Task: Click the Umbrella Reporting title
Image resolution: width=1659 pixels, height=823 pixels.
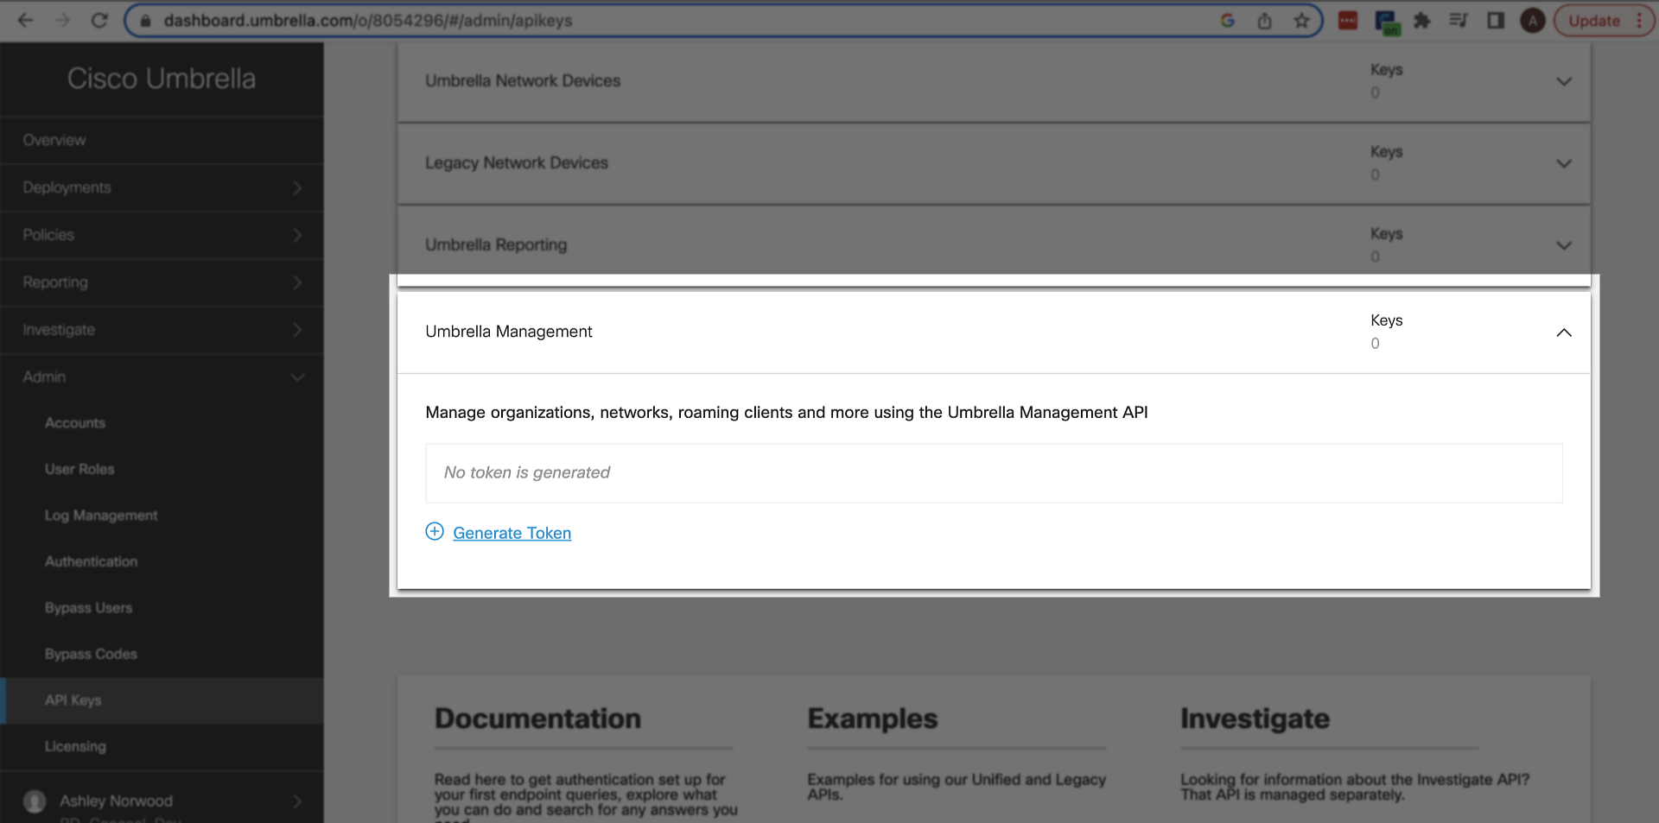Action: 496,245
